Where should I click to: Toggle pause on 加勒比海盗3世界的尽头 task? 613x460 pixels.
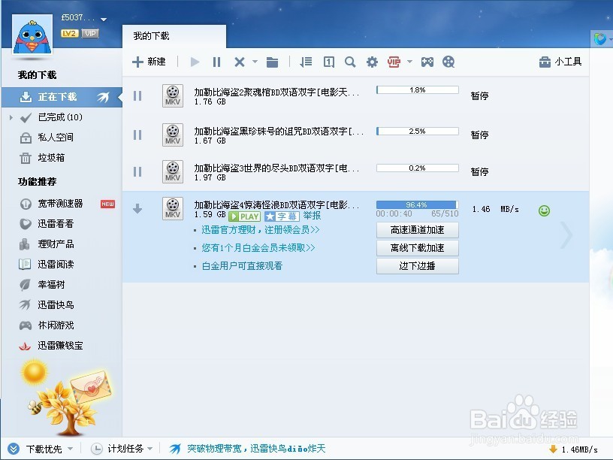(x=137, y=171)
